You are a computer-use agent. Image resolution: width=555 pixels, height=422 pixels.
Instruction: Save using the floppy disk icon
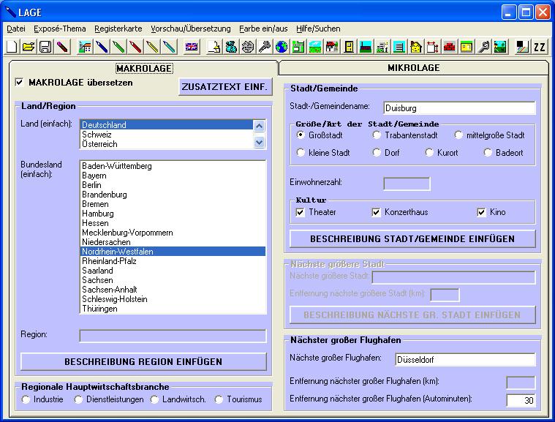coord(45,48)
